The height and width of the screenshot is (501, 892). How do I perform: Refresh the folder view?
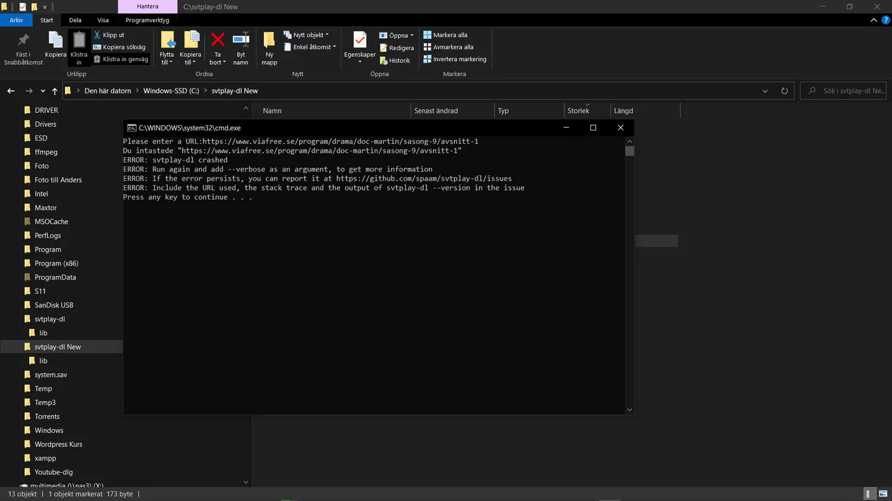[x=784, y=91]
